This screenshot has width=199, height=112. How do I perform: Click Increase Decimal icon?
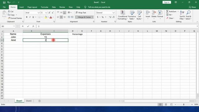[x=110, y=17]
